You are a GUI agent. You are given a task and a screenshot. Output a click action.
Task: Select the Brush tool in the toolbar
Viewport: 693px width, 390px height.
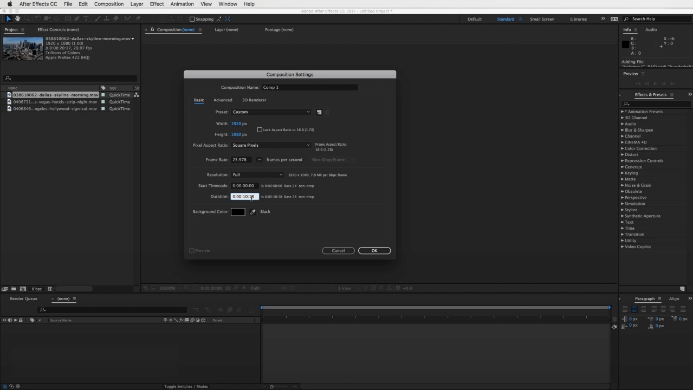click(96, 18)
